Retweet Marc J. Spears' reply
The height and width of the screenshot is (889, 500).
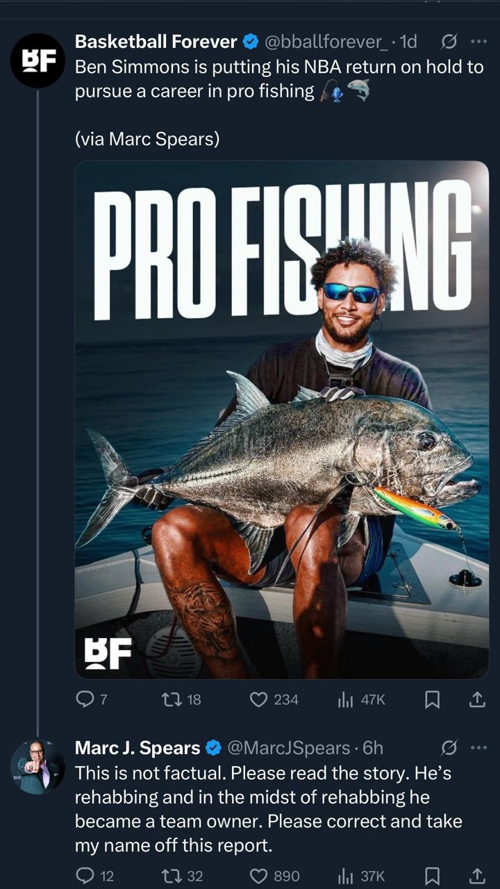[x=182, y=876]
